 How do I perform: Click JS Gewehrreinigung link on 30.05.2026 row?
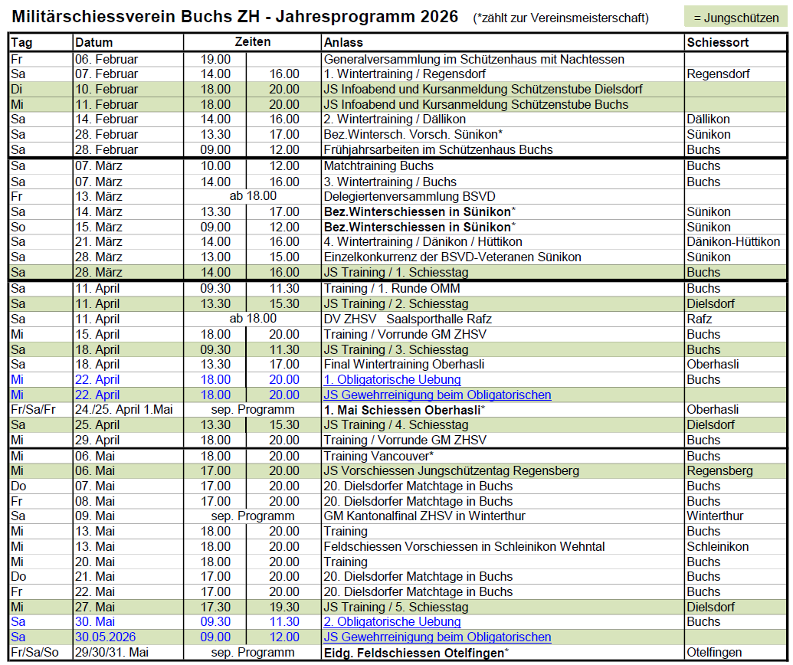pos(437,637)
